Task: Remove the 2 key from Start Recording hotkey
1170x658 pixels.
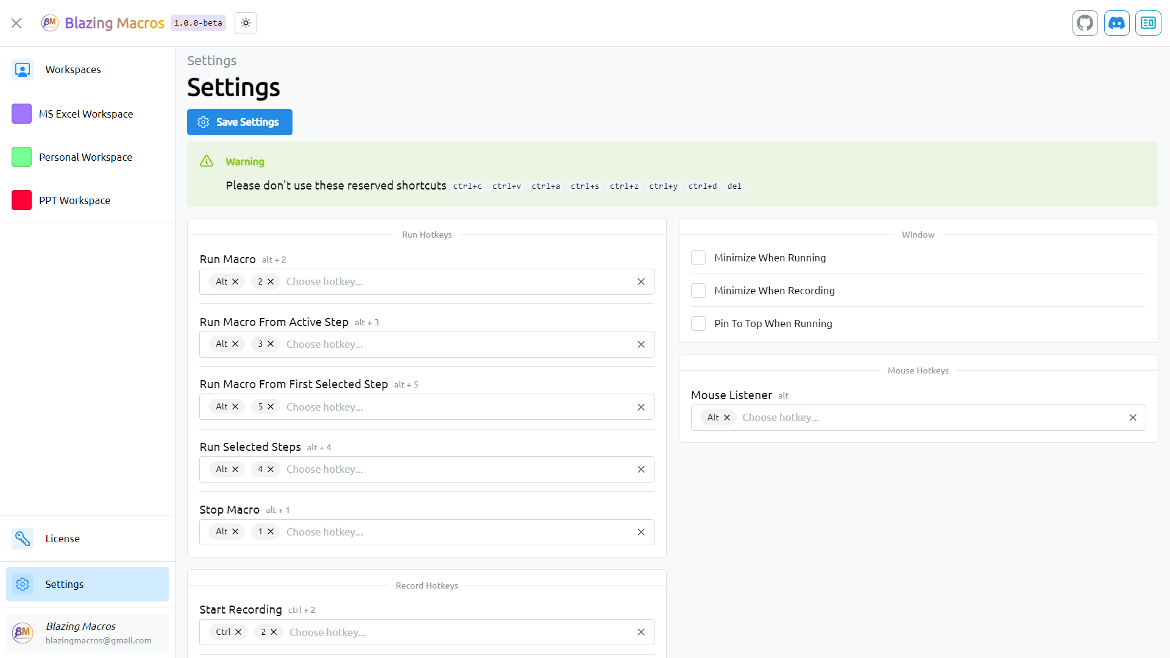Action: [274, 632]
